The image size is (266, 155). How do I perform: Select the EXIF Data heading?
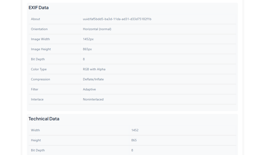tap(38, 7)
